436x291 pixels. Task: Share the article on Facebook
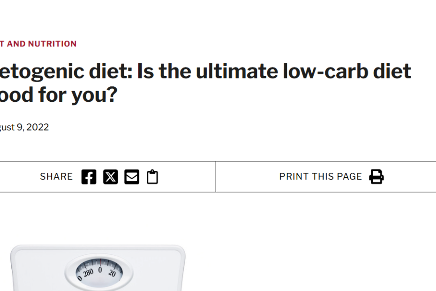pyautogui.click(x=89, y=177)
